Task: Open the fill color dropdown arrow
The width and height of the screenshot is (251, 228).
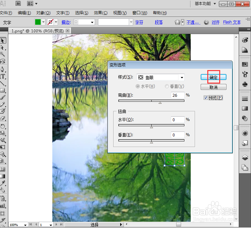Action: (x=43, y=22)
